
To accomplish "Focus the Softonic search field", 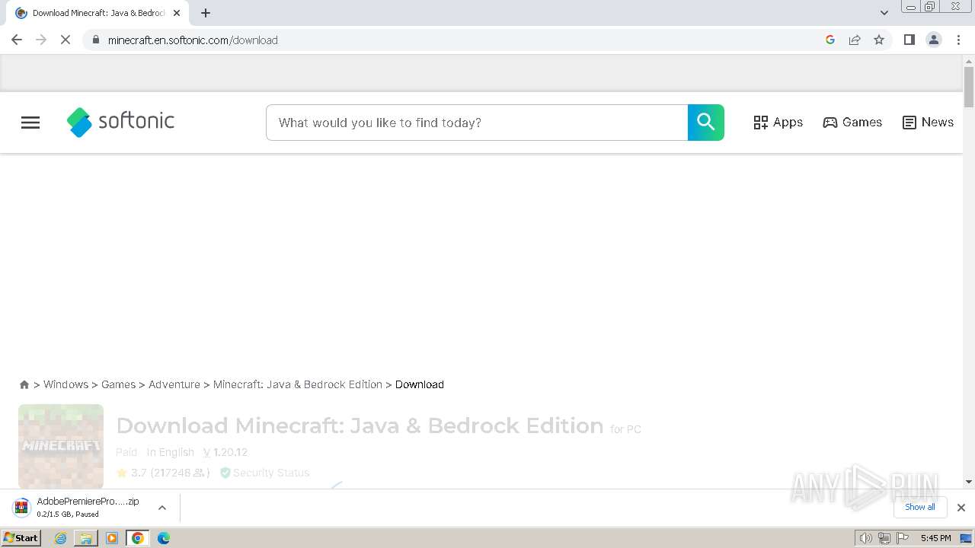I will pos(477,123).
